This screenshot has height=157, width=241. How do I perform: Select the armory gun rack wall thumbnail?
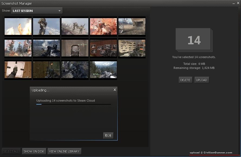tap(132, 48)
